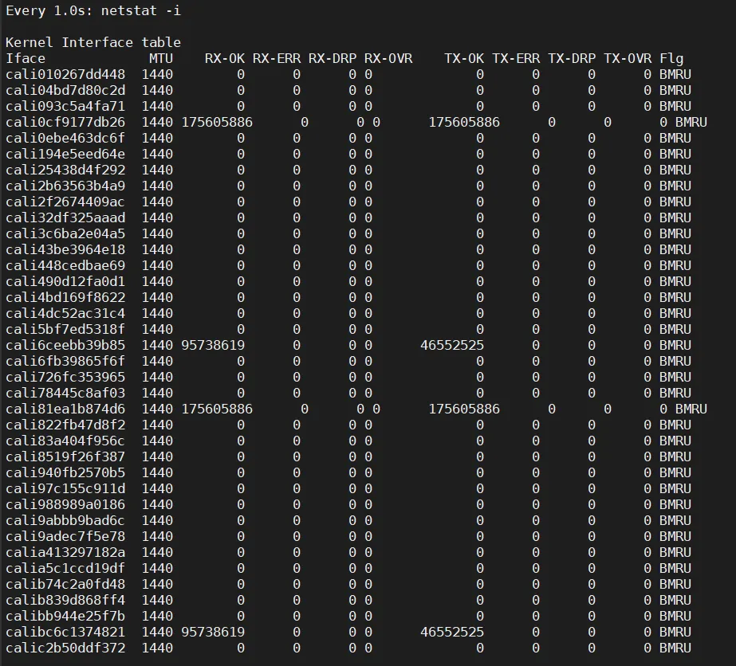Click MTU value 1440 in calic2b50ddf372 row
Screen dimensions: 736x666
157,648
